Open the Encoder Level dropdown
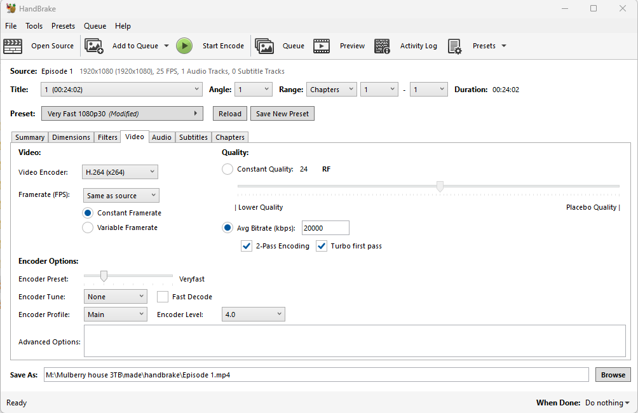Image resolution: width=638 pixels, height=413 pixels. pos(253,314)
